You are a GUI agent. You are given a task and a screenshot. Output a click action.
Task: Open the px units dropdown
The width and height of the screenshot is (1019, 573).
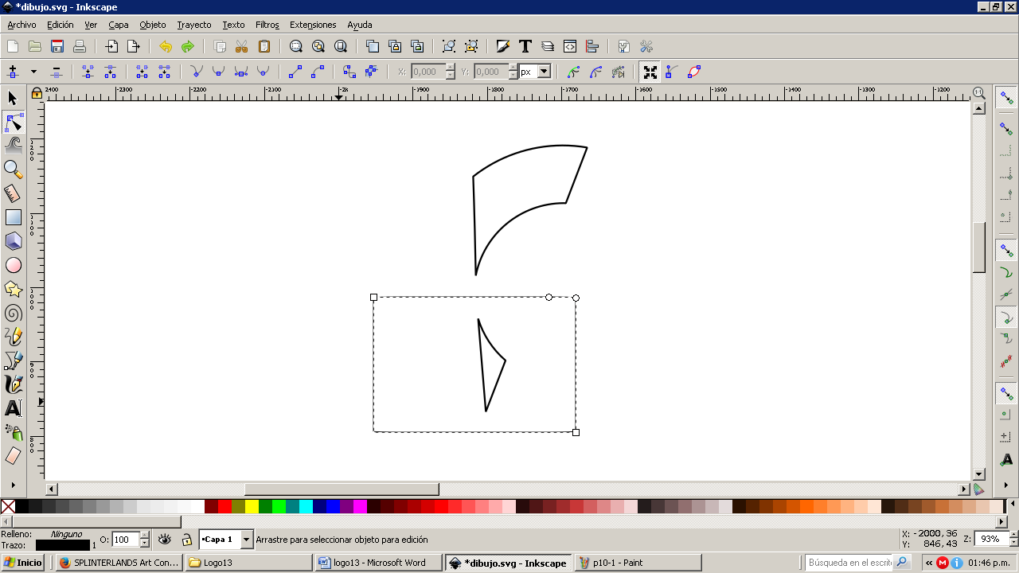(x=544, y=72)
